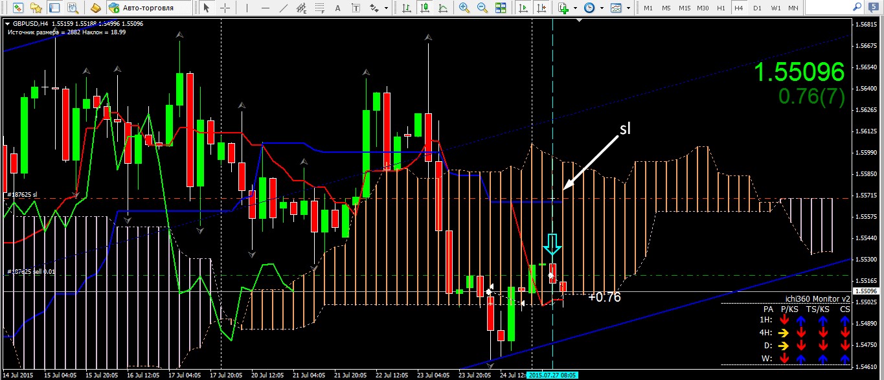Click the TS/KS column header

pyautogui.click(x=817, y=309)
